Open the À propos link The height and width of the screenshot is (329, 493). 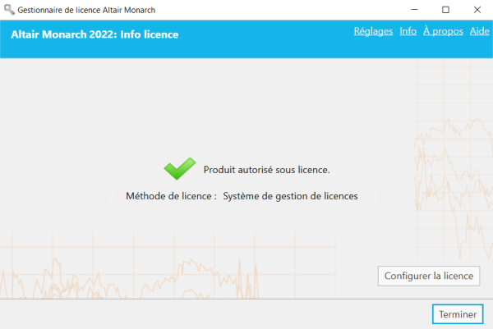[x=443, y=31]
